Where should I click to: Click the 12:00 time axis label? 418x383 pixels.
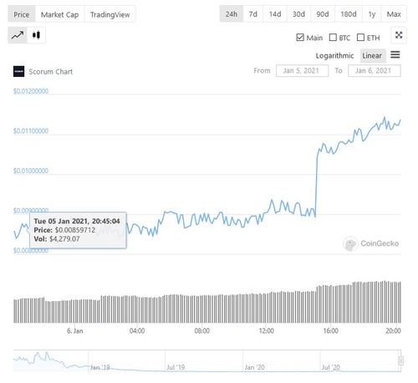(x=267, y=331)
